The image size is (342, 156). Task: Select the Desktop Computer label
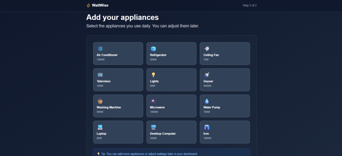(x=163, y=134)
